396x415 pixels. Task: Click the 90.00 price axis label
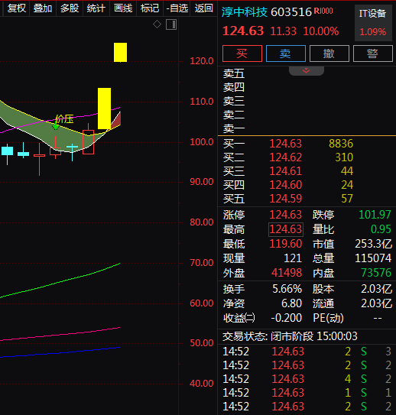coord(202,182)
